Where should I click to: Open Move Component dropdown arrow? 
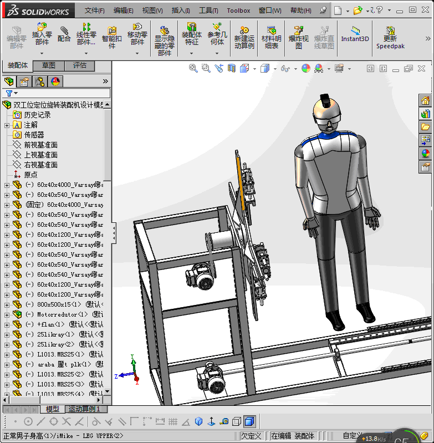pyautogui.click(x=137, y=53)
